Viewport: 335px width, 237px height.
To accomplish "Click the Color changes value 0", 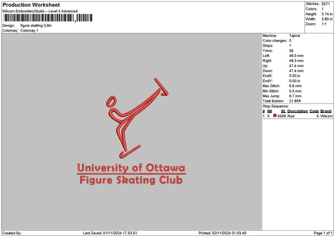I will point(290,41).
